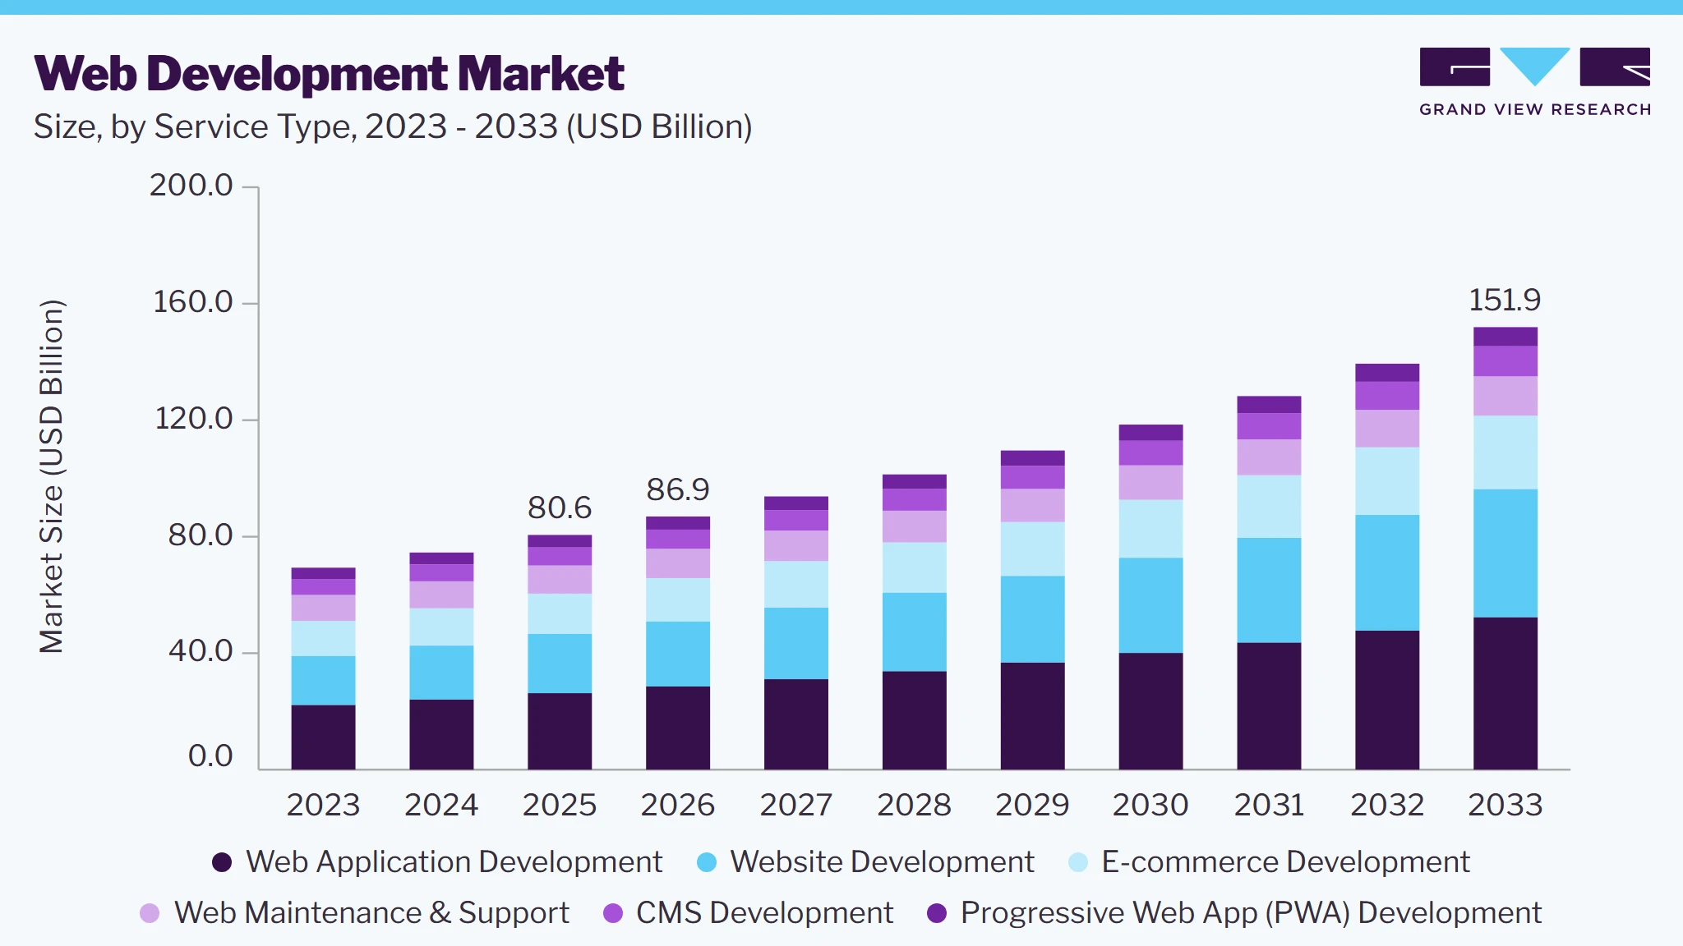Select the CMS Development legend label
Image resolution: width=1683 pixels, height=946 pixels.
click(764, 913)
